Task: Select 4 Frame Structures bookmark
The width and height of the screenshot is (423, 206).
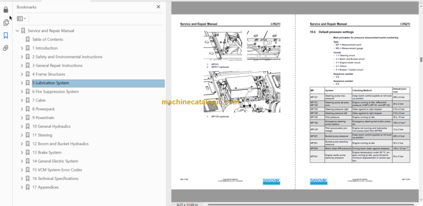Action: (48, 74)
